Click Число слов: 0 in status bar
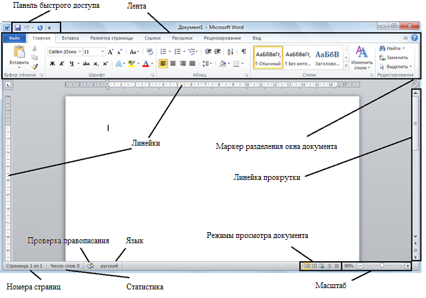The height and width of the screenshot is (298, 426). [65, 266]
